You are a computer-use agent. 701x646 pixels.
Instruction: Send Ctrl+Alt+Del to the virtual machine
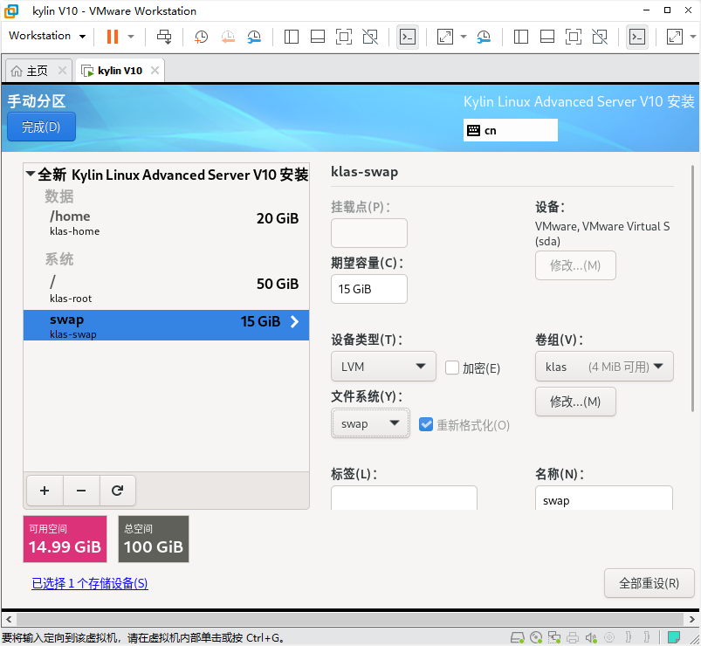(x=164, y=36)
